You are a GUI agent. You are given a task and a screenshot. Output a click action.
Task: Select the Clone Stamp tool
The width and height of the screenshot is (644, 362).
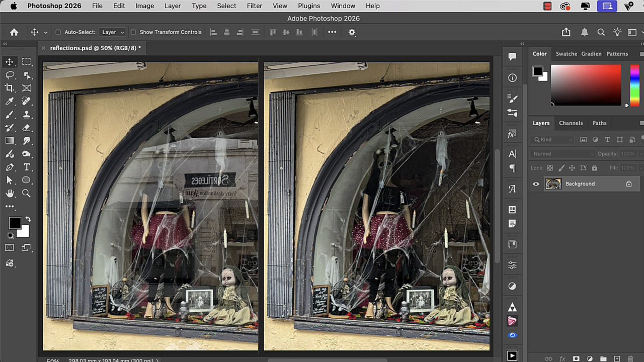27,115
